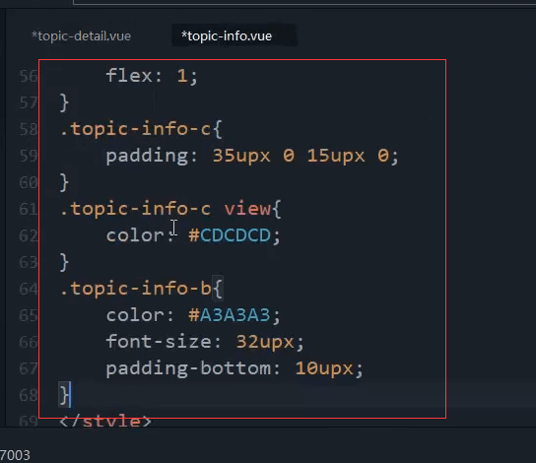Click line number 64 in gutter

[29, 289]
